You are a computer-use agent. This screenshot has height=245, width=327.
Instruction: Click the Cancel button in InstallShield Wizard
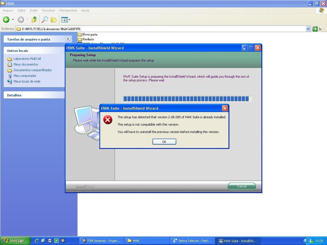click(x=242, y=186)
